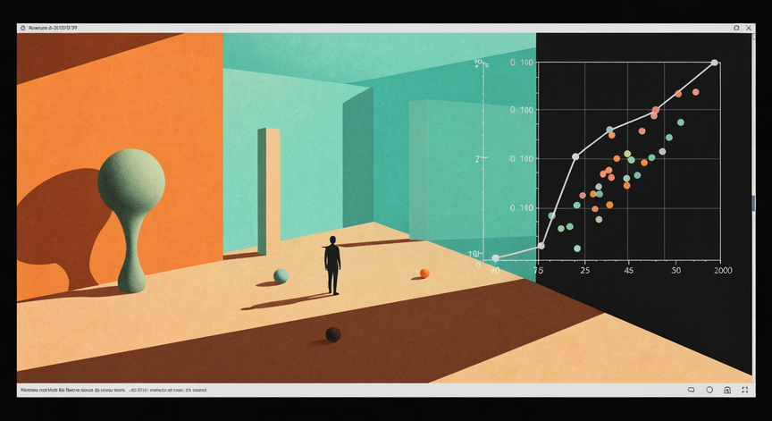Open the comment bubble icon in status bar
The height and width of the screenshot is (421, 772).
pyautogui.click(x=692, y=390)
